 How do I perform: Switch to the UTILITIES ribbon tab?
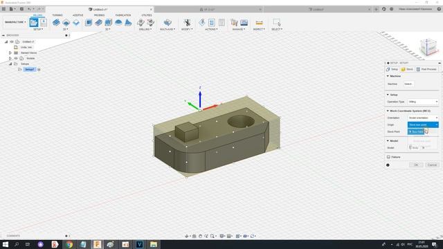147,15
